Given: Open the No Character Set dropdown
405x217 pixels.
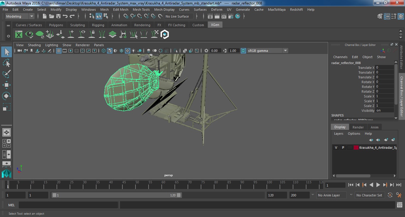Looking at the screenshot, I should click(369, 195).
